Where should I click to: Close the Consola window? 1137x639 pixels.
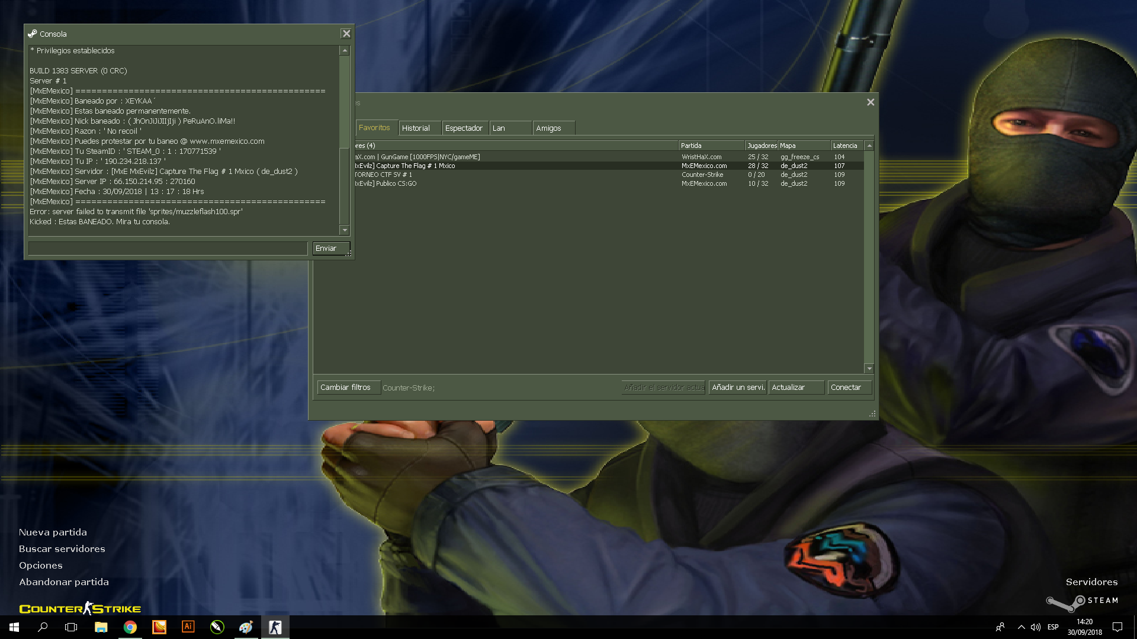346,34
